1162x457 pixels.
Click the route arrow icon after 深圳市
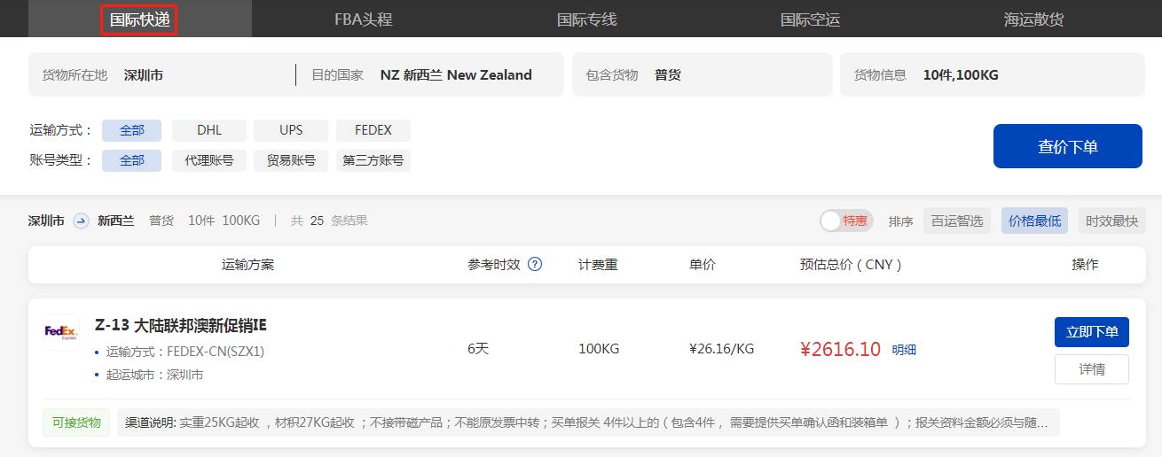click(x=81, y=221)
